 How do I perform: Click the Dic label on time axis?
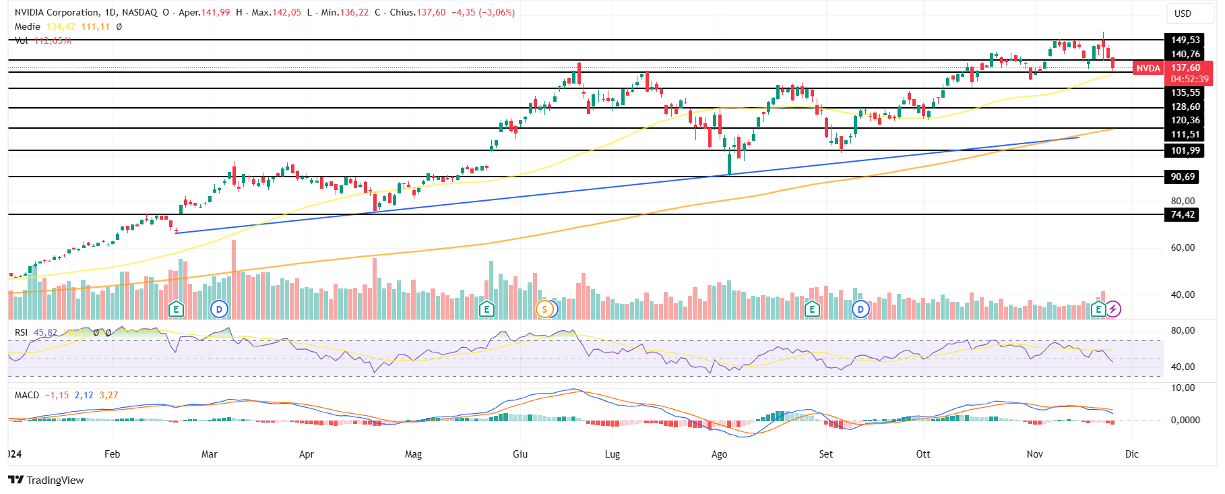pos(1131,454)
